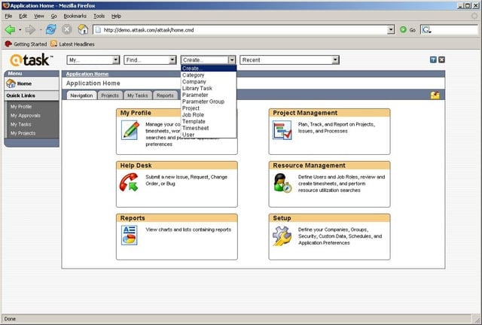Image resolution: width=482 pixels, height=325 pixels.
Task: Click the Latest Headlines feed icon
Action: point(53,44)
